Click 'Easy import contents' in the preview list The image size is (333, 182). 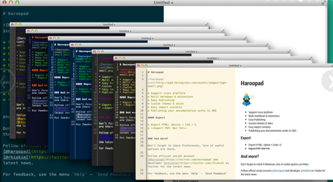coord(259,127)
